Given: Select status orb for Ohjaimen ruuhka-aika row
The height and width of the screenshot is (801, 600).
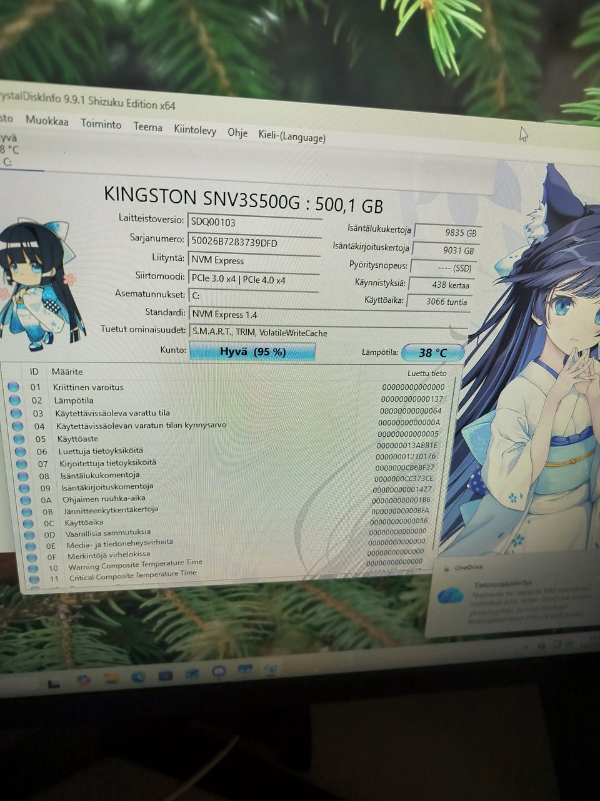Looking at the screenshot, I should (26, 500).
